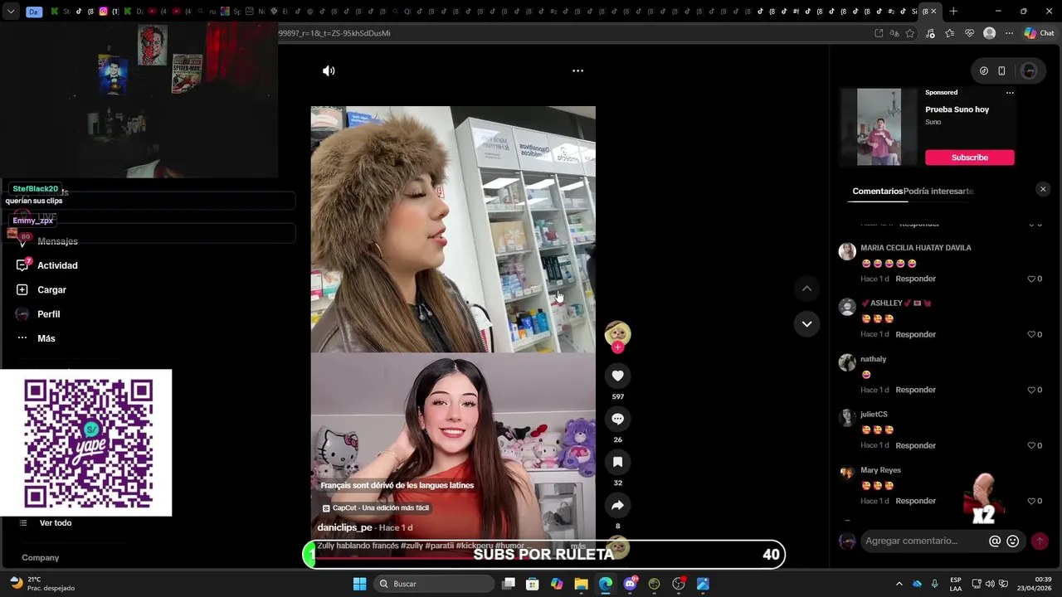Close the comments panel with X
The image size is (1062, 597).
1043,189
